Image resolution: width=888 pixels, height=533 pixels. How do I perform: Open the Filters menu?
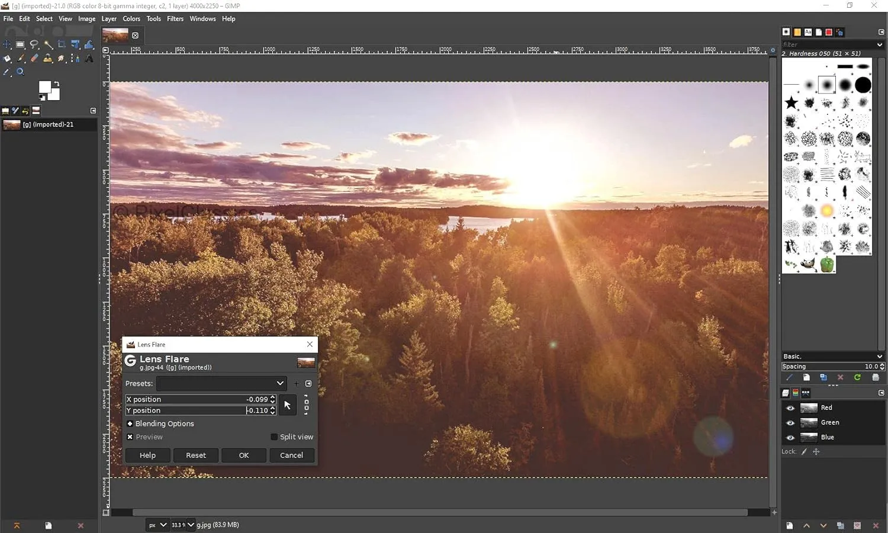(x=175, y=18)
